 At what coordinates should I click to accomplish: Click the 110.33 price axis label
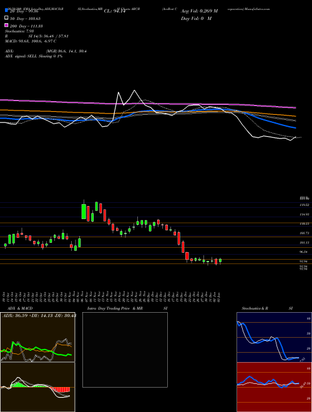305,223
